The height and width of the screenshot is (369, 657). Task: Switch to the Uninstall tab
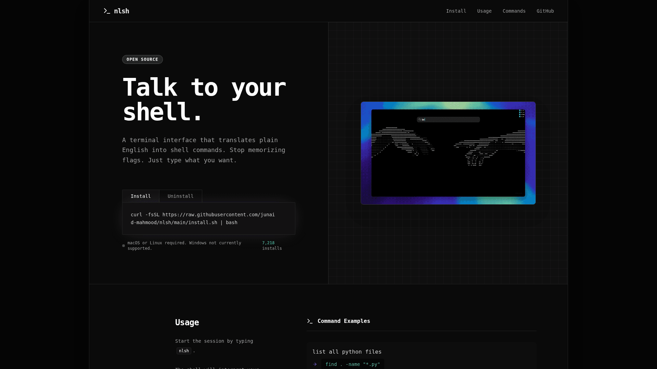click(180, 196)
